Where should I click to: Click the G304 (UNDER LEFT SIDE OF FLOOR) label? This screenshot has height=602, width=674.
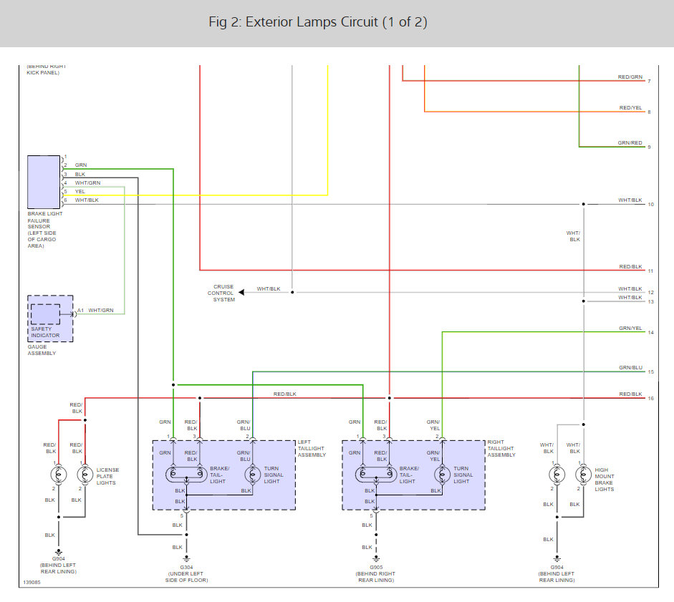(186, 573)
